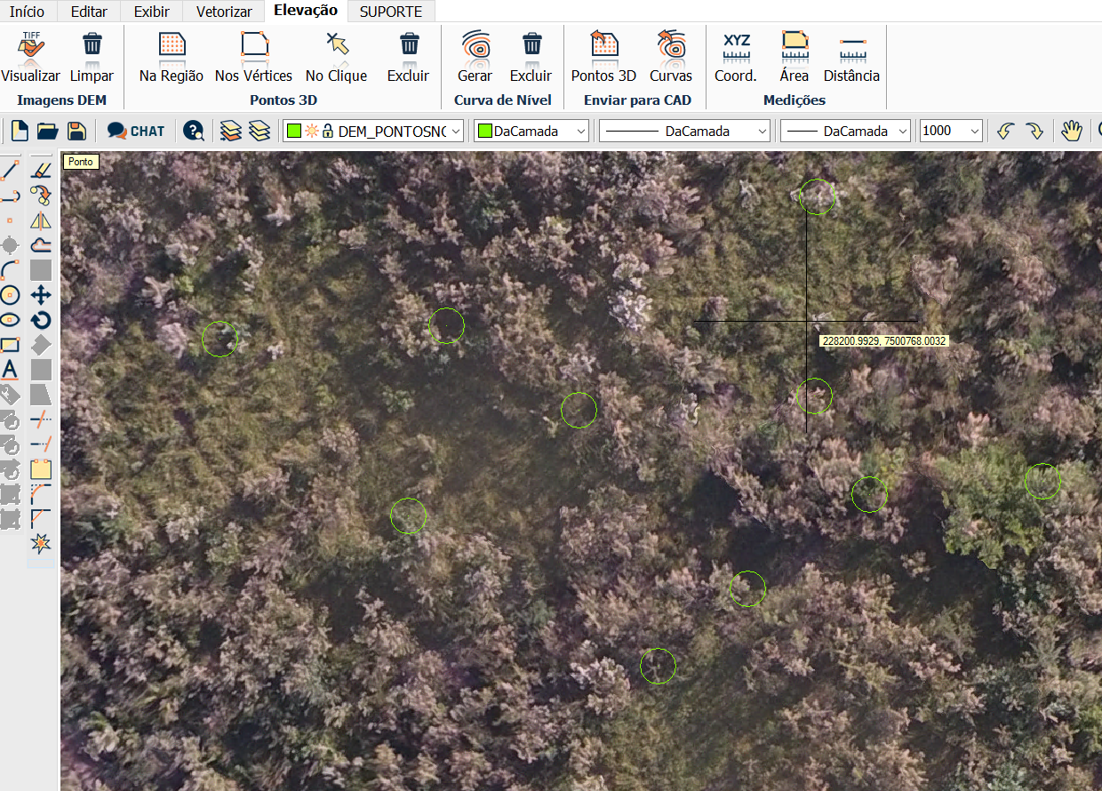Open the SUPORTE tab
1102x791 pixels.
point(391,12)
